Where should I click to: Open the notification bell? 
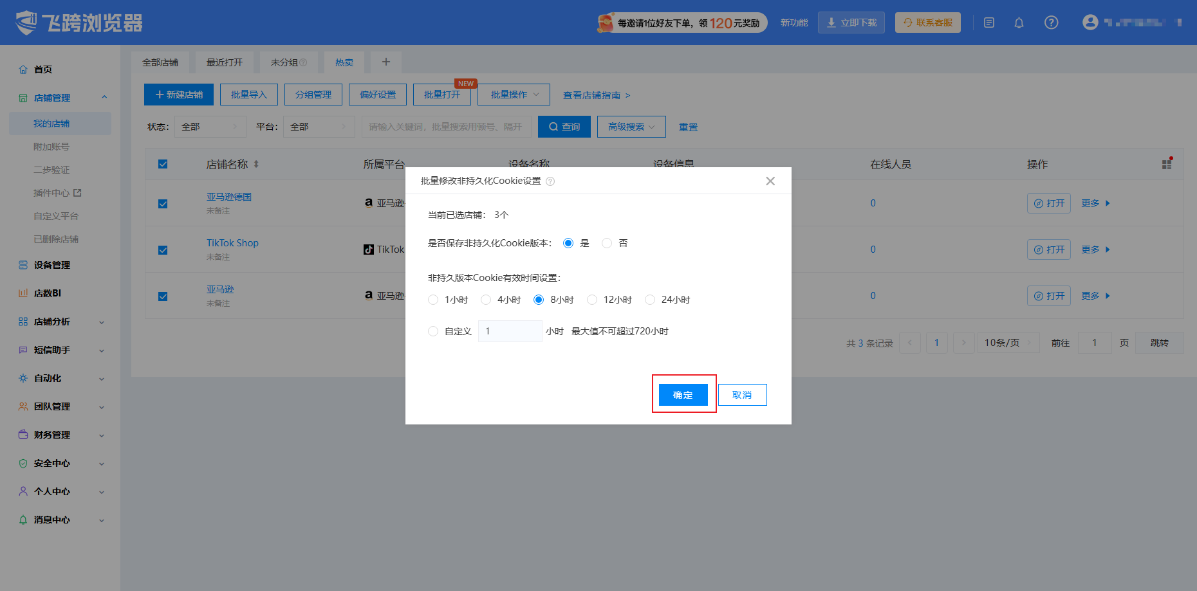coord(1019,23)
